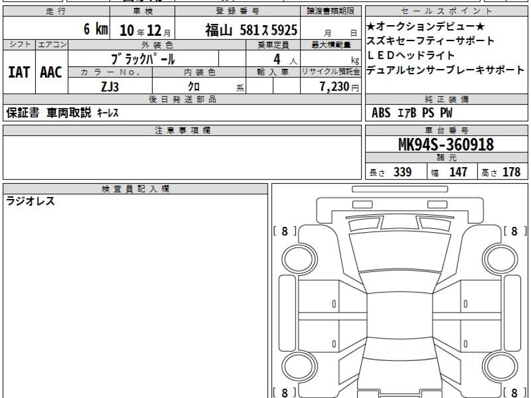Select the 走行 column header

point(56,11)
